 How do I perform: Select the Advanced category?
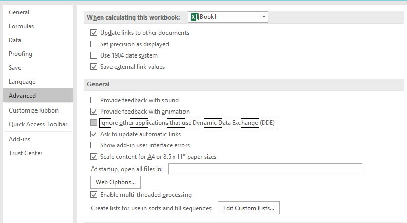[x=38, y=96]
